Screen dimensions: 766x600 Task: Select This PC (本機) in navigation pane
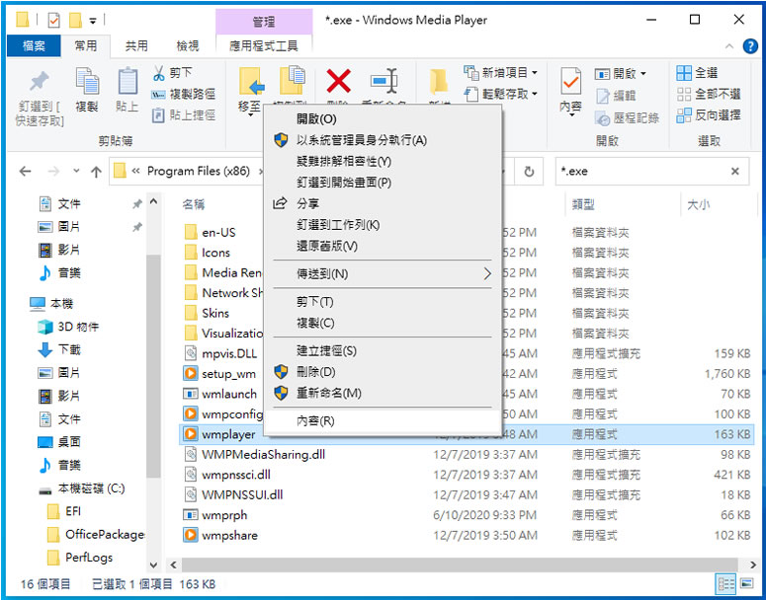(x=50, y=303)
